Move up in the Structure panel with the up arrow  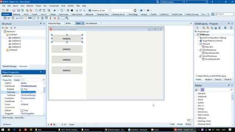point(11,28)
